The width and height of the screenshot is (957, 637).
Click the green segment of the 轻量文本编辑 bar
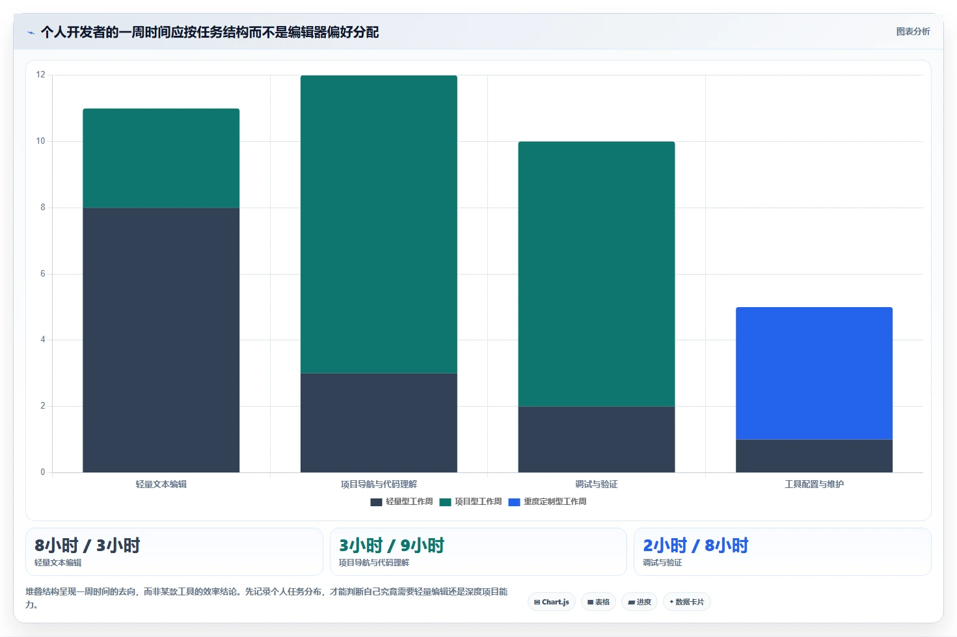(x=161, y=158)
